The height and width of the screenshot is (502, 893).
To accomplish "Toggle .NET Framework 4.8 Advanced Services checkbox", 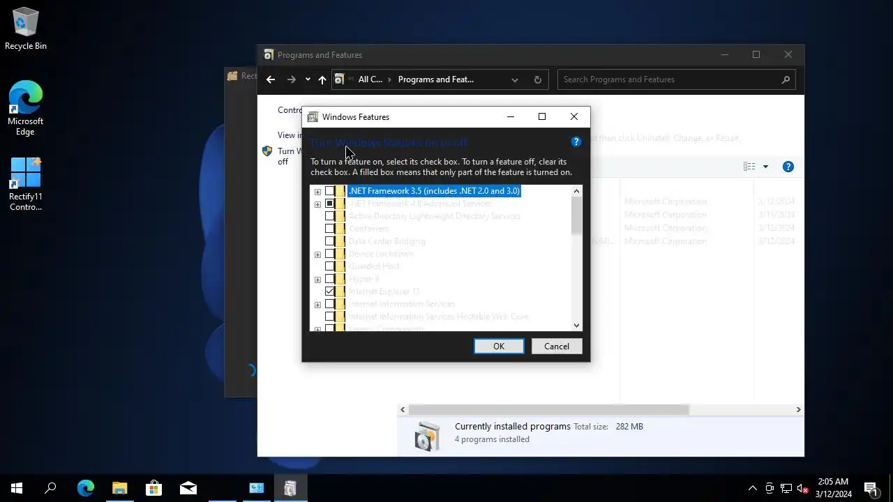I will click(x=329, y=204).
